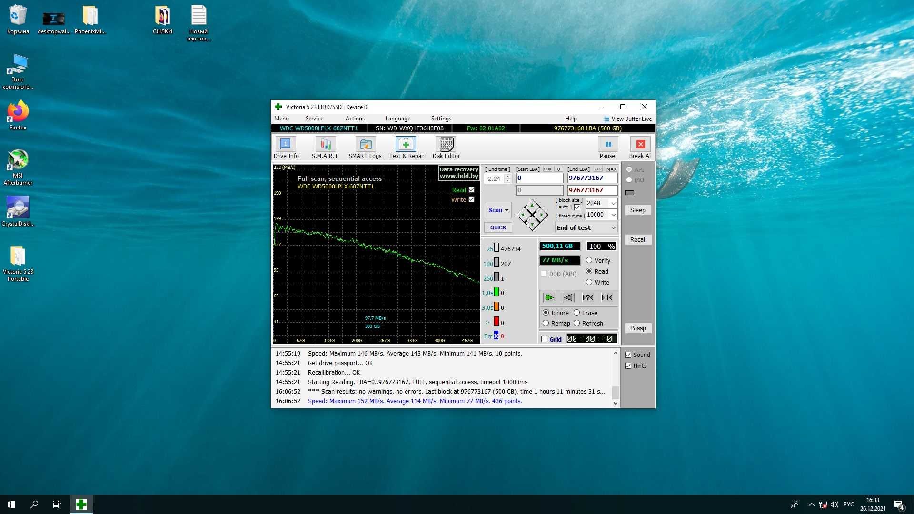Click the right arrow on diamond navigator
This screenshot has width=914, height=514.
(542, 215)
